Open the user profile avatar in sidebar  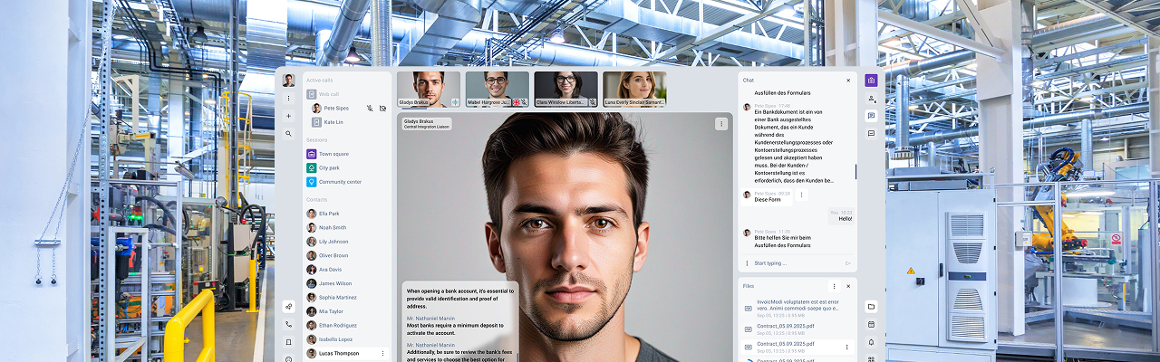tap(288, 81)
